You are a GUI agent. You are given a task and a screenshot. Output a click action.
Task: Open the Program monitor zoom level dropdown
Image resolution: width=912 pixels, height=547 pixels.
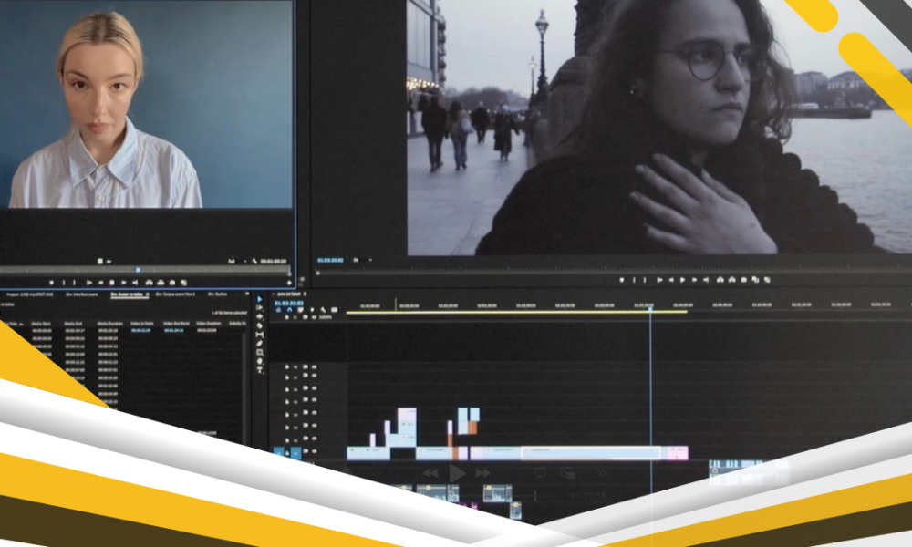tap(358, 260)
